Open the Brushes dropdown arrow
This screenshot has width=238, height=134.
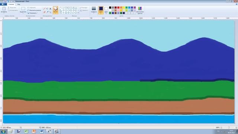pos(55,13)
